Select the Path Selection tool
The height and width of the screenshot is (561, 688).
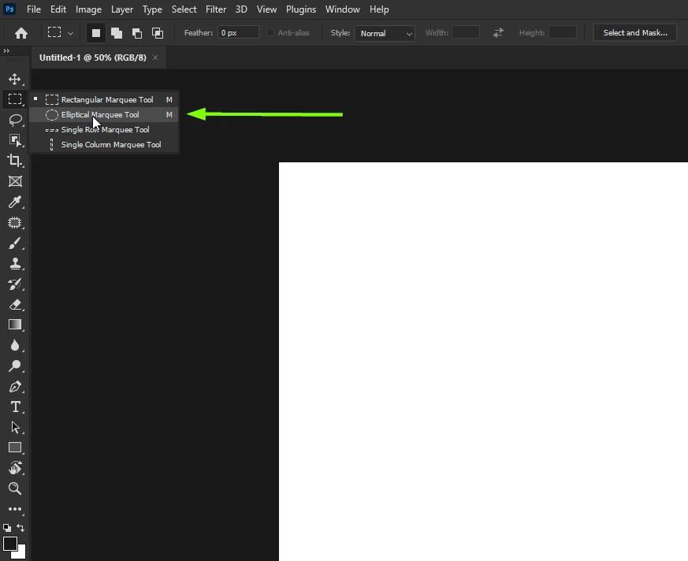coord(15,427)
